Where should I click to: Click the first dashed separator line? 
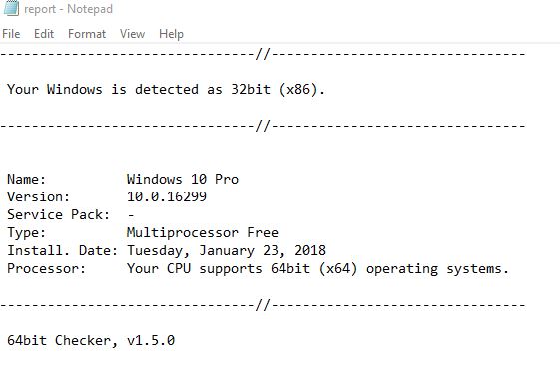(263, 54)
